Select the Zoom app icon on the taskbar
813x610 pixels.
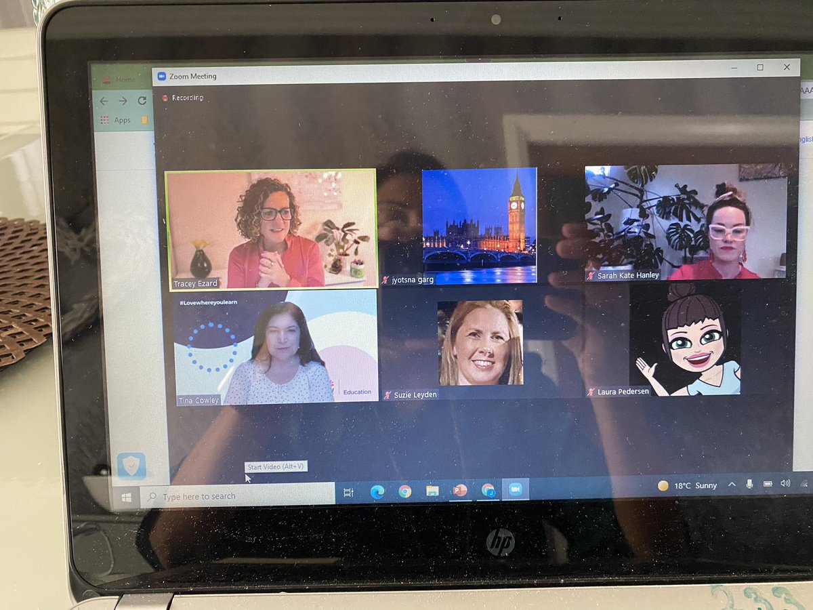tap(516, 489)
